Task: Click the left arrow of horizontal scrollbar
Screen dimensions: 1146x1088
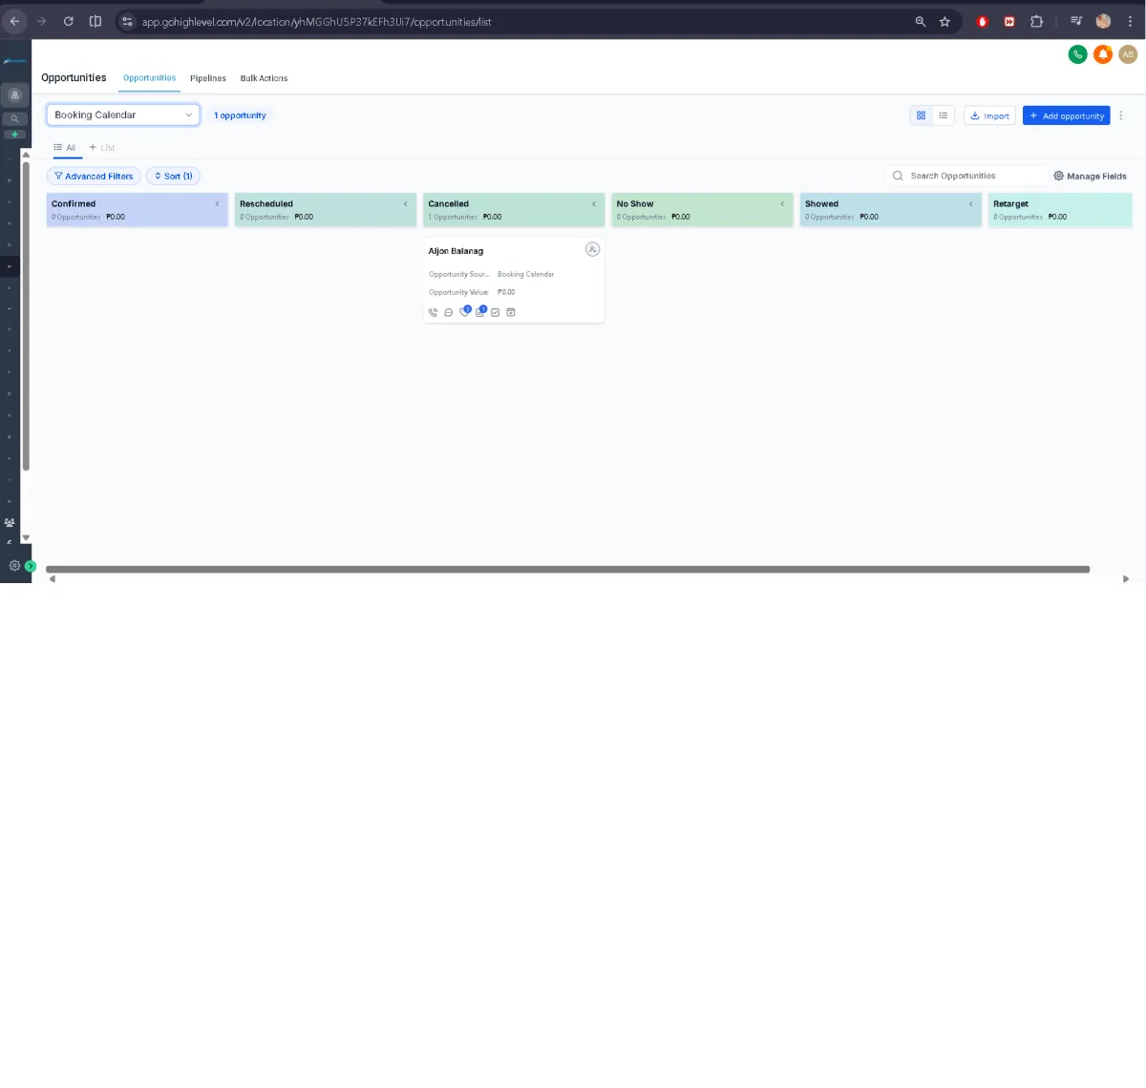Action: pyautogui.click(x=52, y=578)
